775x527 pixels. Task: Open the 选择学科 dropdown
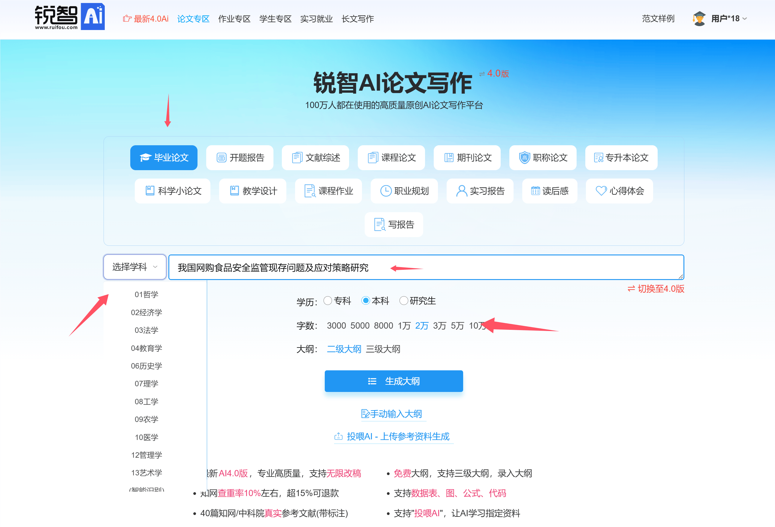pos(134,267)
